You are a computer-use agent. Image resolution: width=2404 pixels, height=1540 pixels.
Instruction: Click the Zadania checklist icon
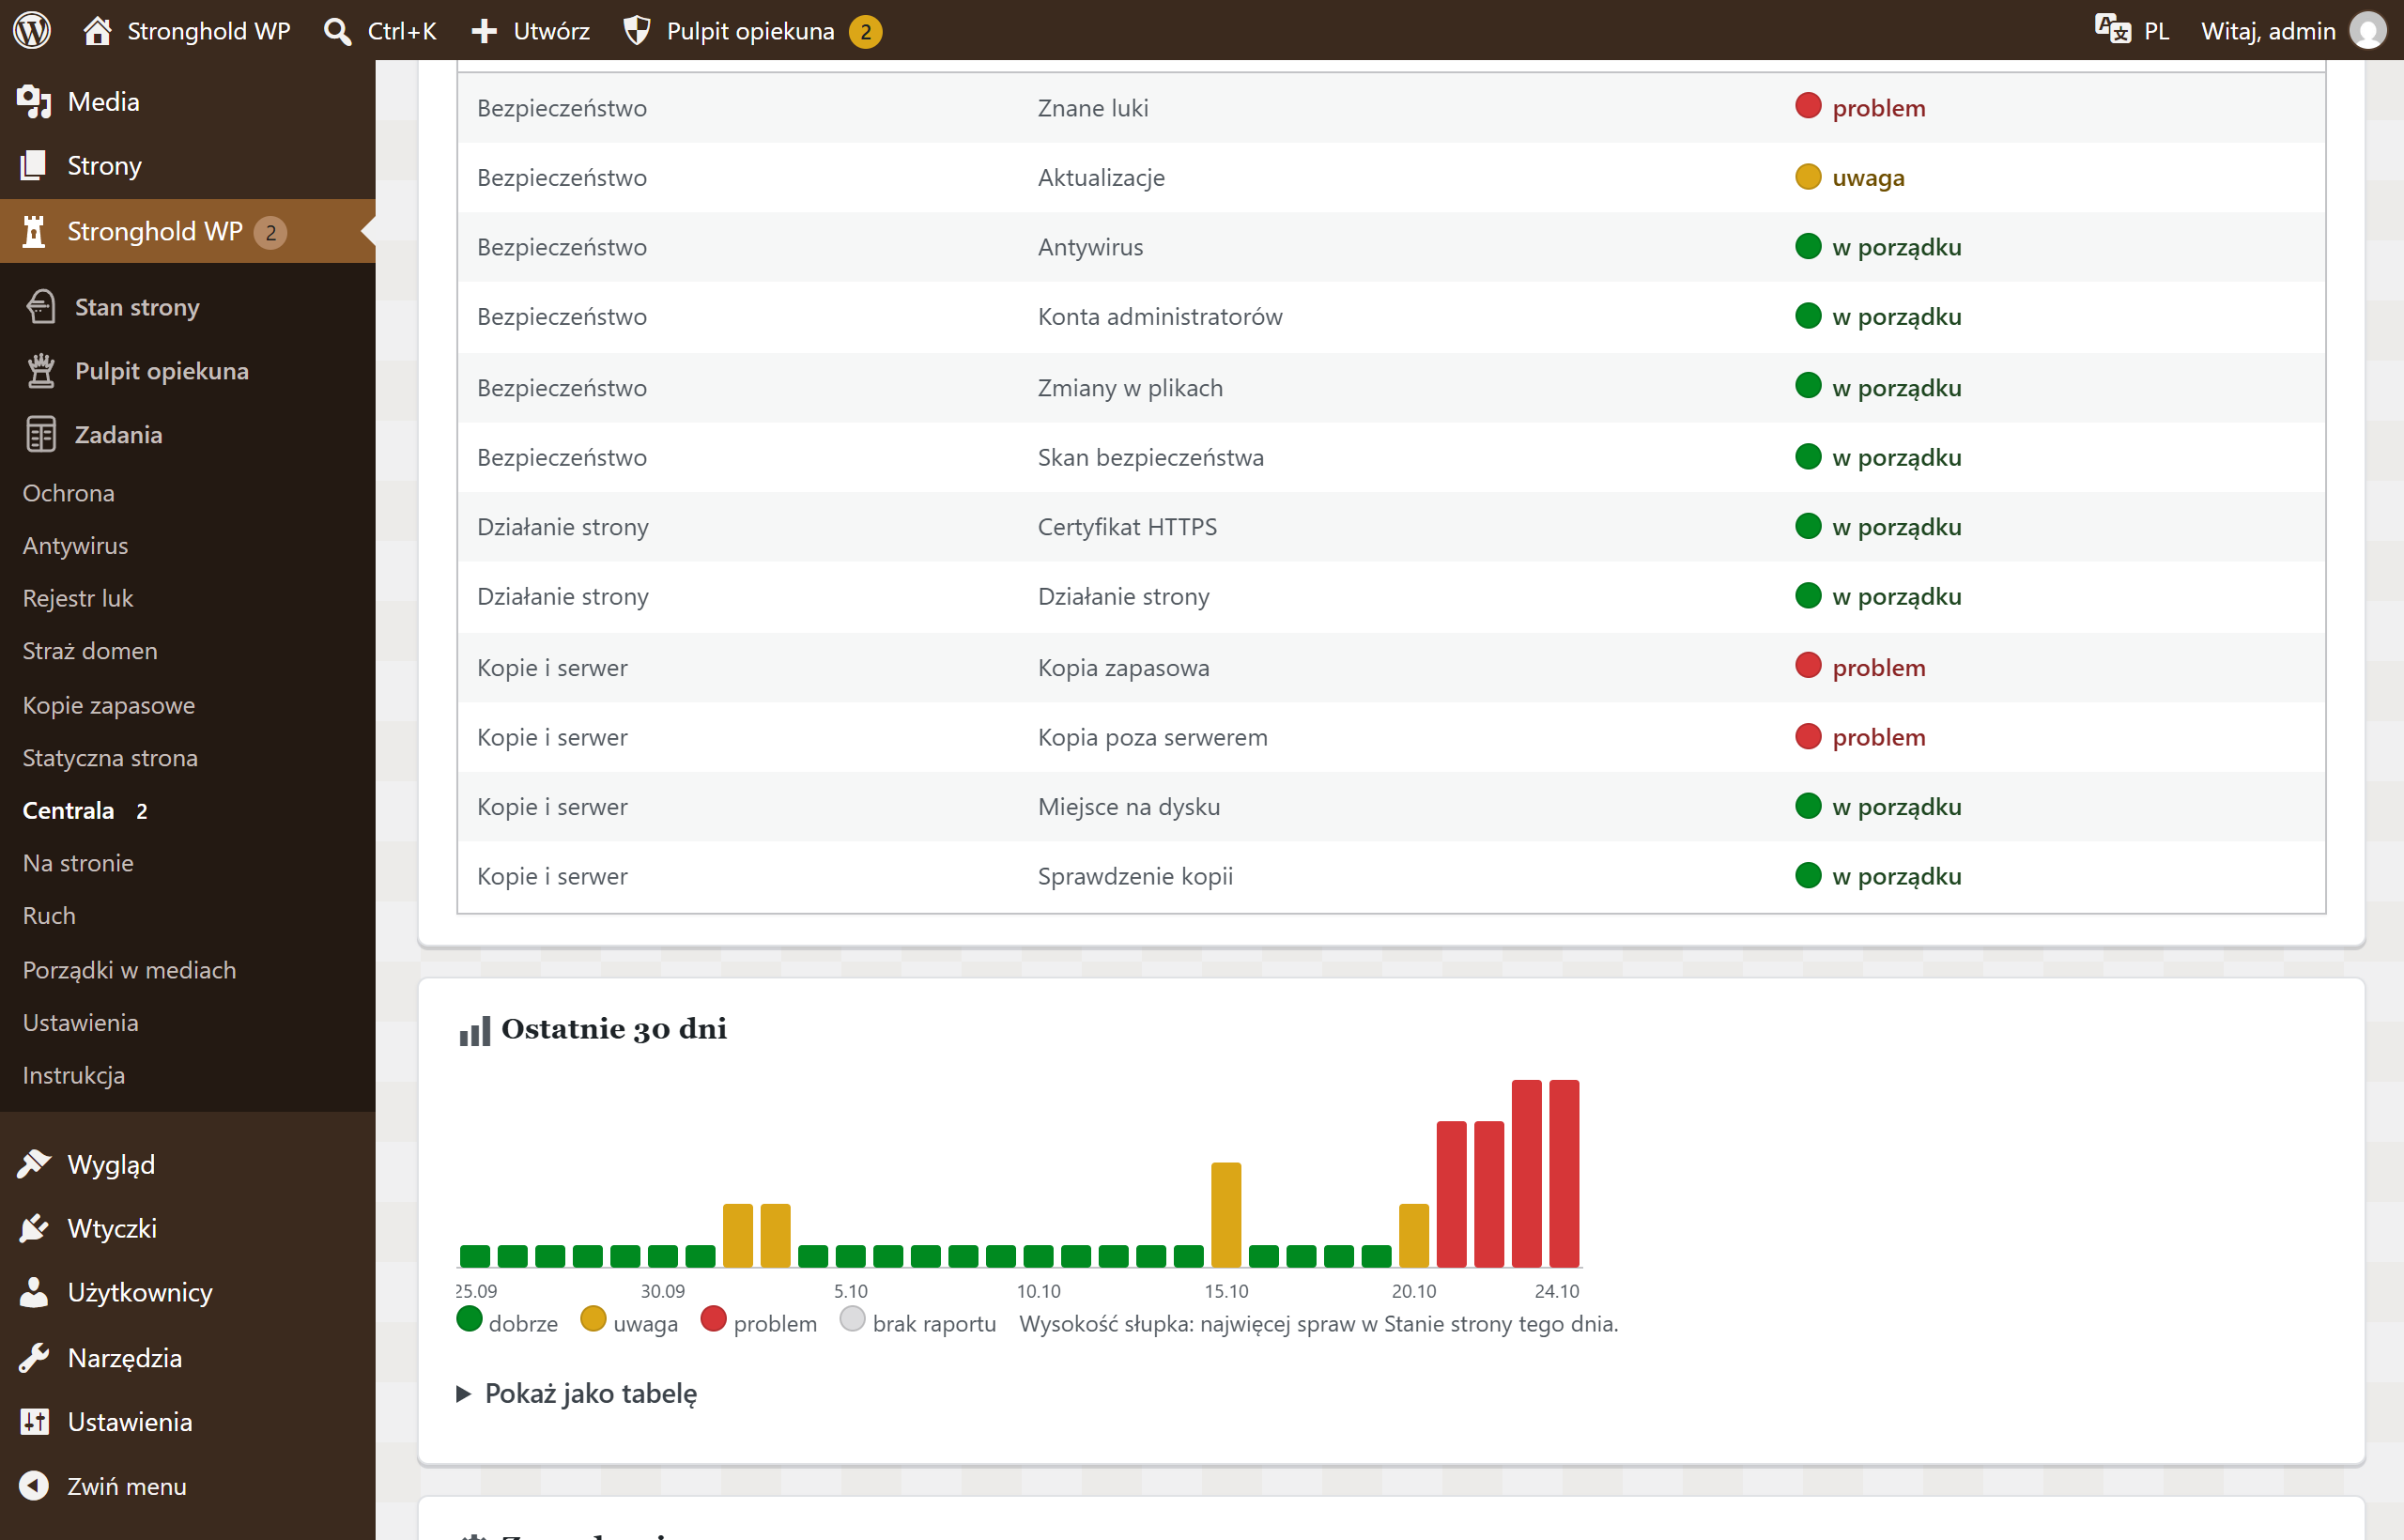[41, 434]
